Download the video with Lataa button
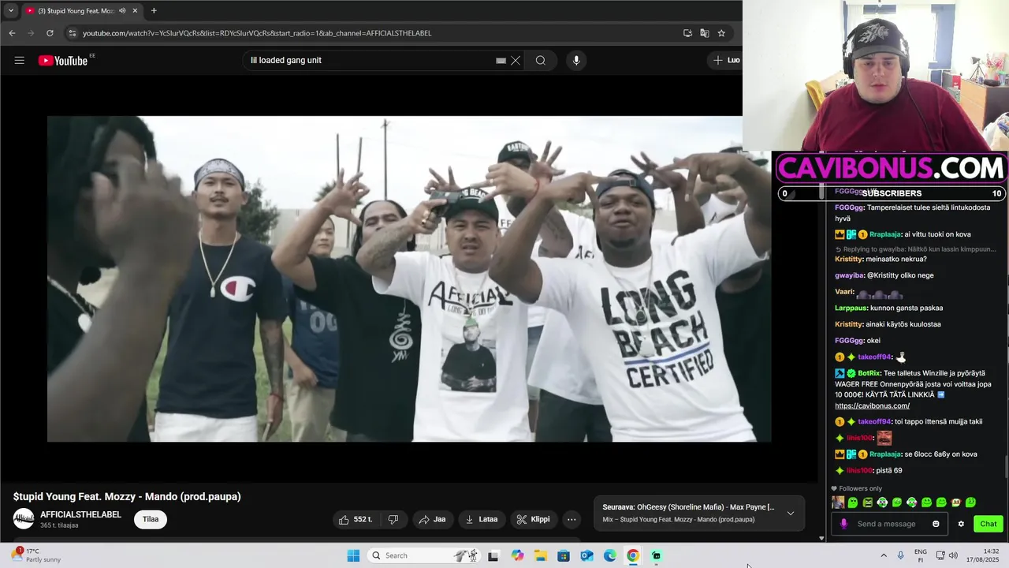 click(x=482, y=519)
